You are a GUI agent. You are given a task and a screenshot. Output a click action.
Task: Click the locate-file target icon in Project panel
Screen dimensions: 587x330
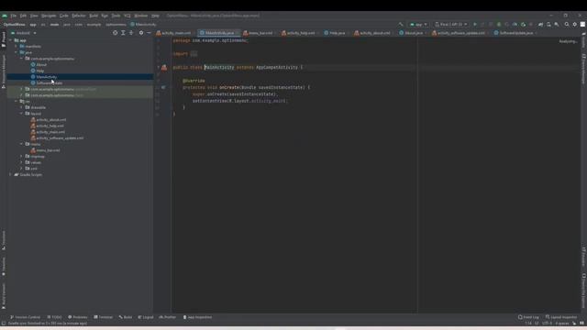(x=115, y=33)
